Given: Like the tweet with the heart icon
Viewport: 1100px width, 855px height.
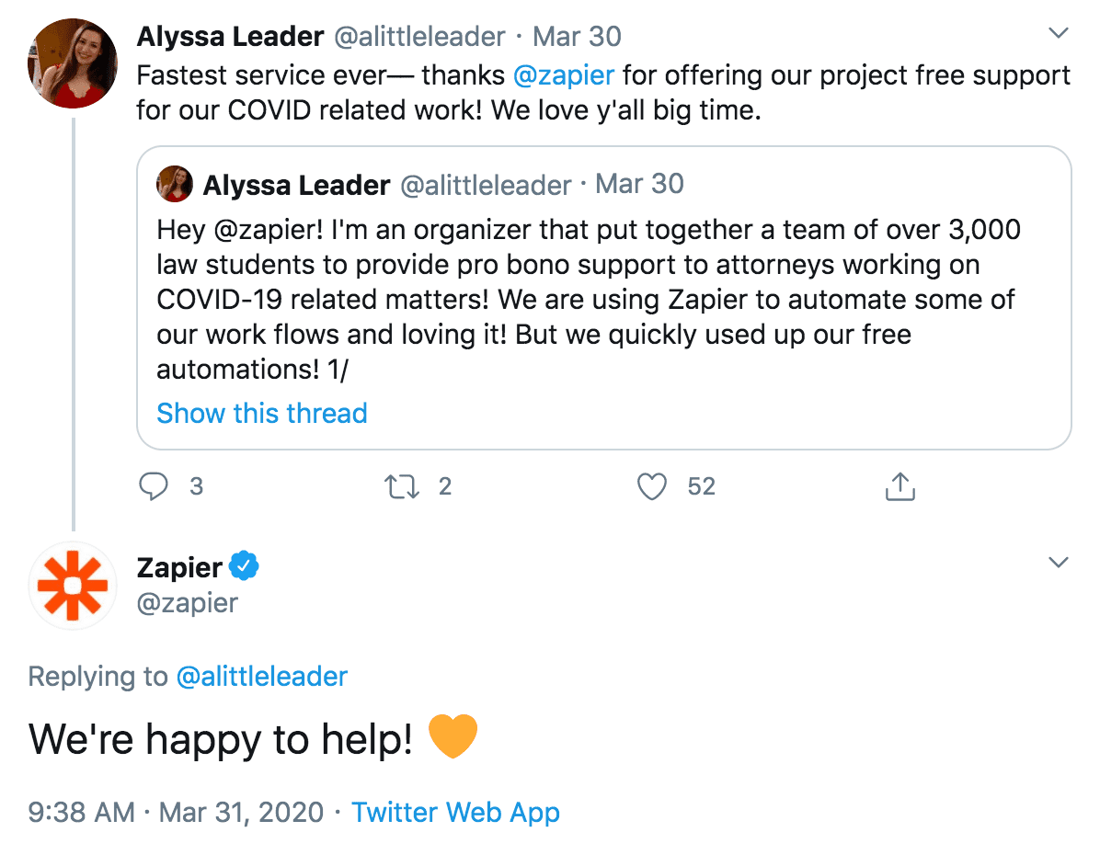Looking at the screenshot, I should [x=652, y=486].
